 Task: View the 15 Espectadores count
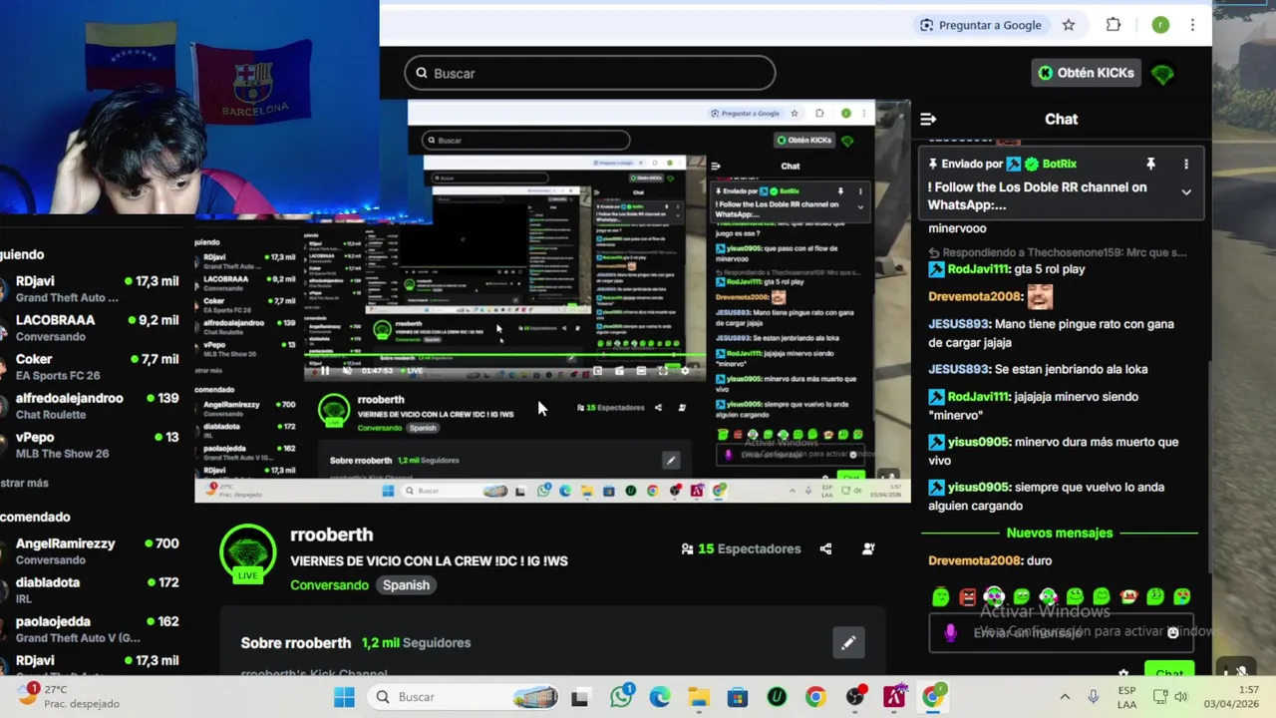pos(741,548)
